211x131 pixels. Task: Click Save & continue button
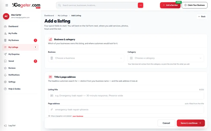191,123
